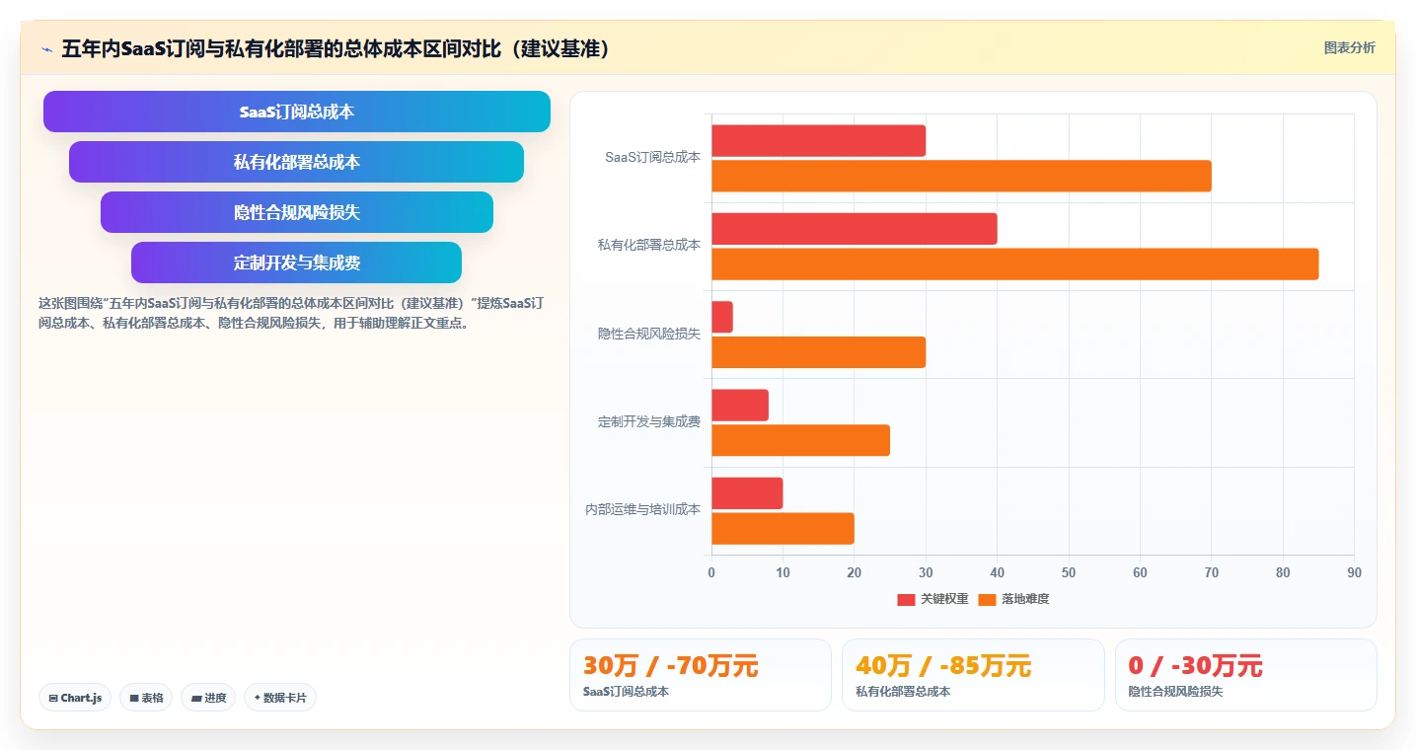
Task: Click the small icon before the chart title
Action: tap(46, 49)
